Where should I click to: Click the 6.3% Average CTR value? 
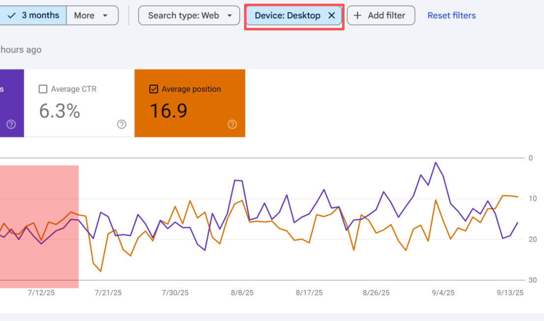point(60,111)
